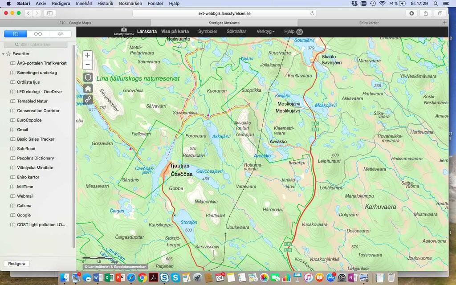
Task: Open the Hjälp question mark icon
Action: tap(300, 32)
